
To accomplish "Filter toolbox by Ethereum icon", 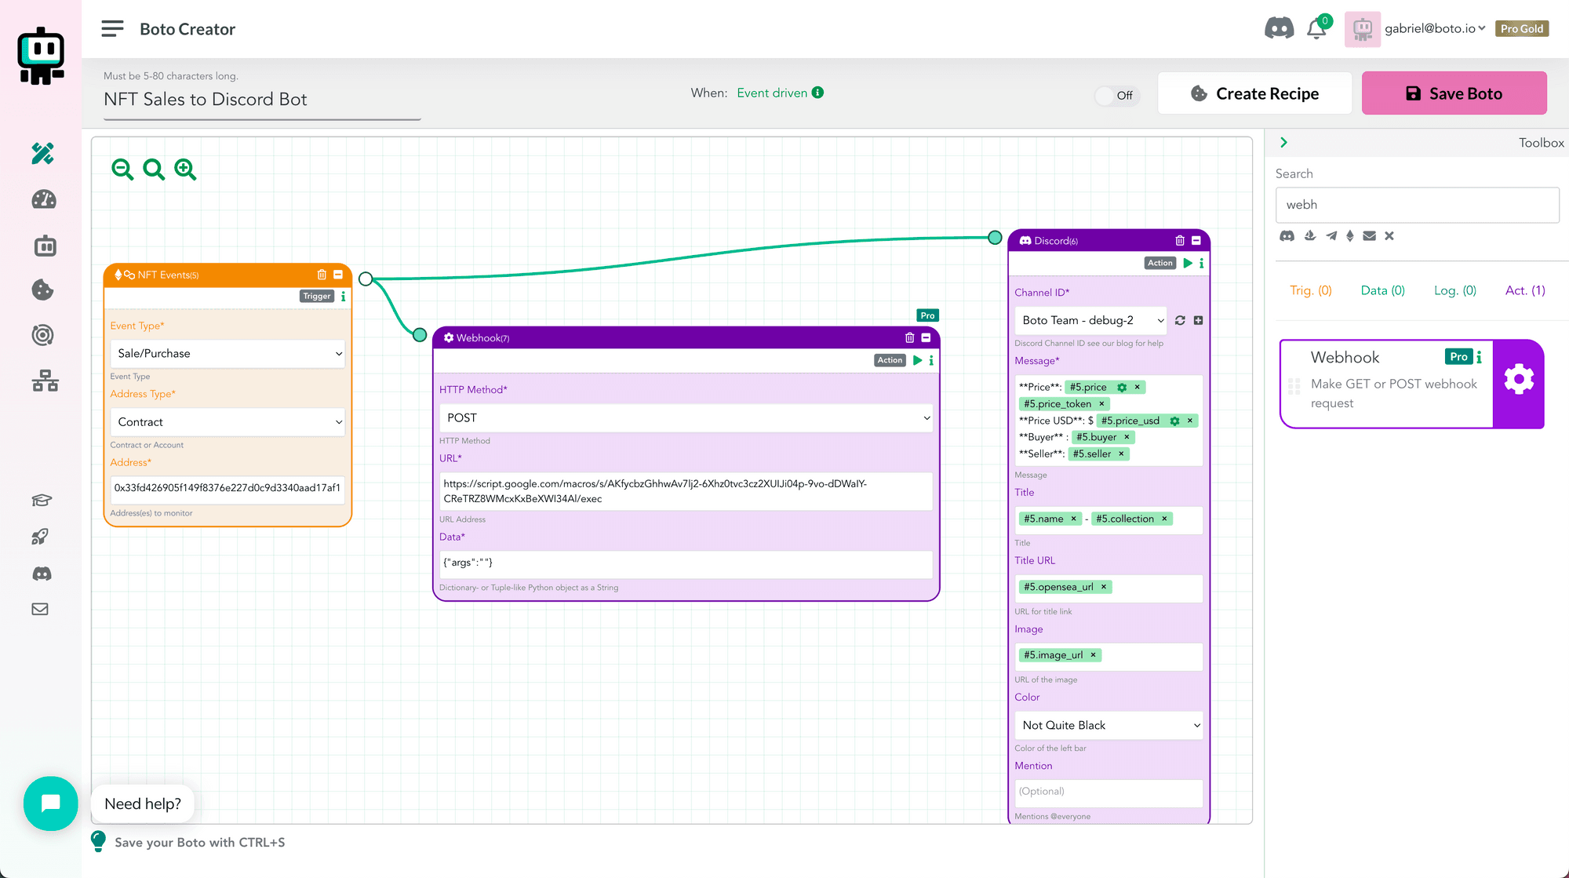I will (1350, 235).
